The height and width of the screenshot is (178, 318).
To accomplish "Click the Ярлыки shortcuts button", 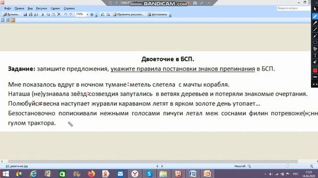I will coord(11,14).
